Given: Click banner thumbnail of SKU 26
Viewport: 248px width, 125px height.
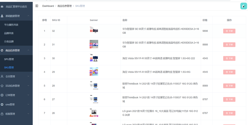Looking at the screenshot, I should pos(94,113).
